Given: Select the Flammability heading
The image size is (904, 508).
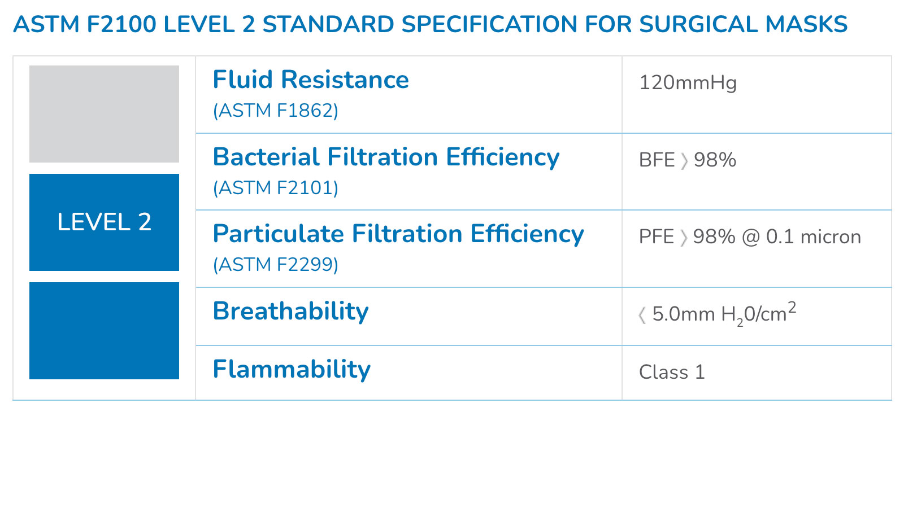Looking at the screenshot, I should tap(292, 369).
